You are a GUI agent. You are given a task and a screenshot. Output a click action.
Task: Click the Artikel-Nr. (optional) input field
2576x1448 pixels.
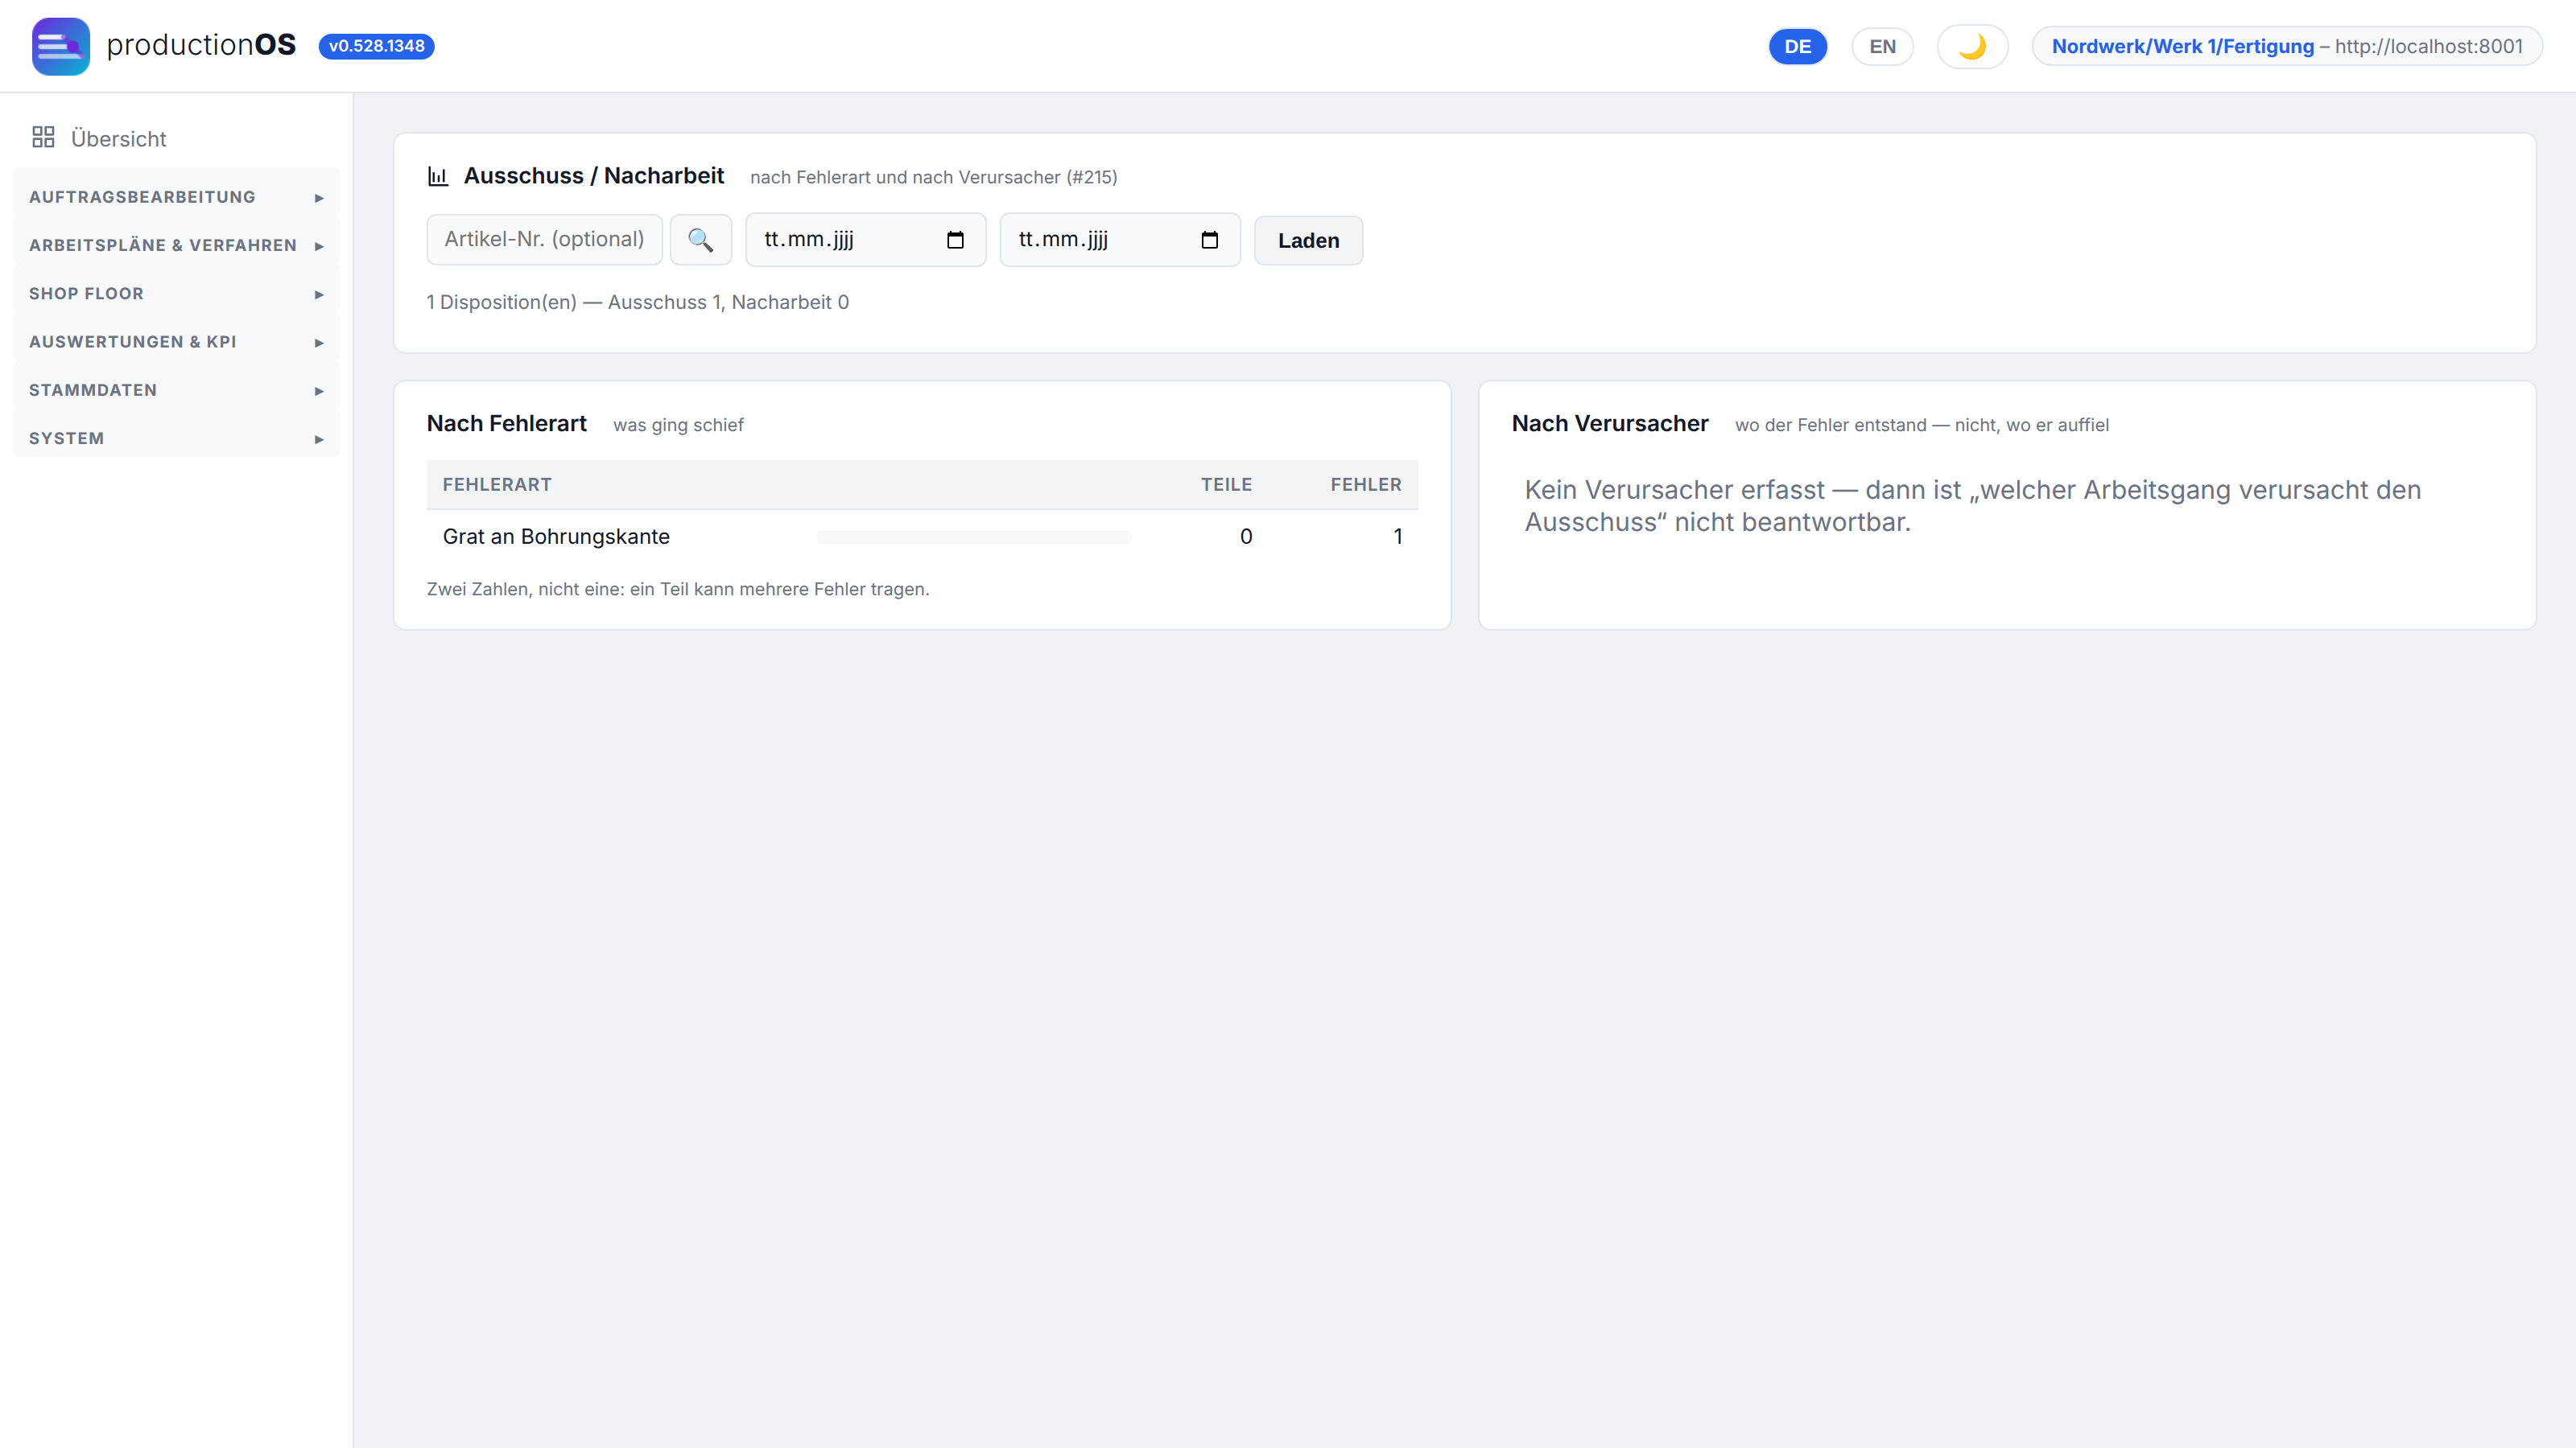coord(544,240)
